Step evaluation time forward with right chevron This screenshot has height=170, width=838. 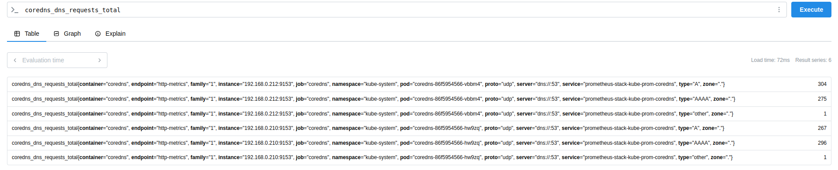pyautogui.click(x=100, y=60)
